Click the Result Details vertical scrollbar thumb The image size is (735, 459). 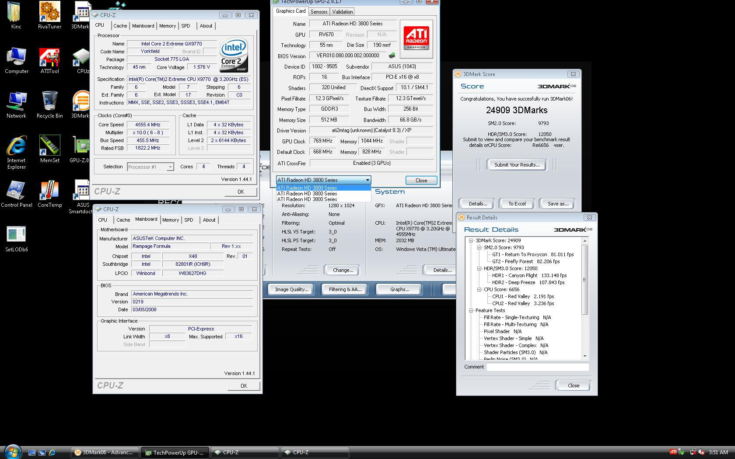[585, 279]
